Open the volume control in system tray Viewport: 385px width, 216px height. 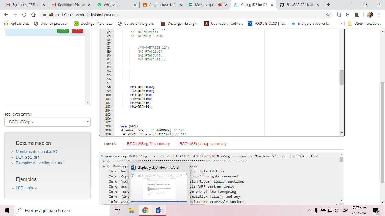pyautogui.click(x=337, y=210)
